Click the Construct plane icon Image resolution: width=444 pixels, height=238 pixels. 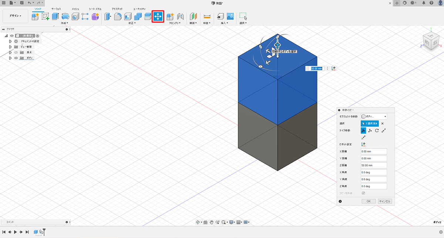point(194,16)
